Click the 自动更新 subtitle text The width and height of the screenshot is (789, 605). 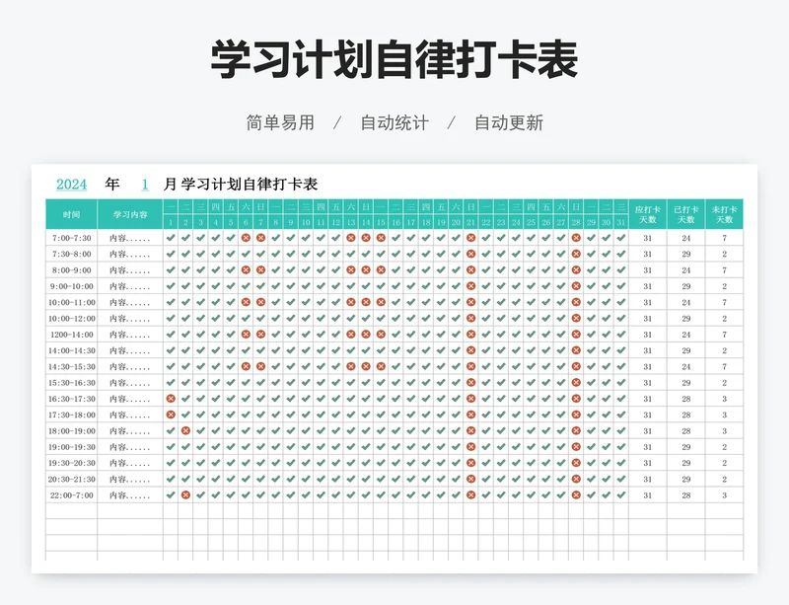(509, 122)
